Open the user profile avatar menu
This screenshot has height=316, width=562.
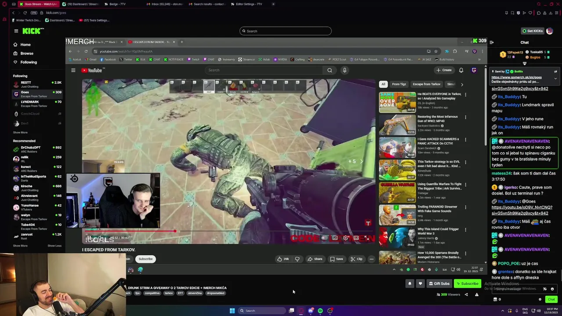point(550,31)
